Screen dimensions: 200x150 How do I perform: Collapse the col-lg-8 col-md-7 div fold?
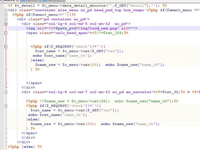coord(6,92)
